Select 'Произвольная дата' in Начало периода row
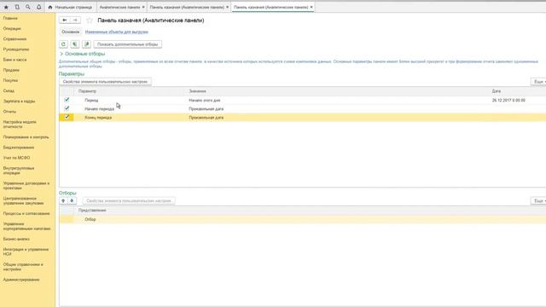The image size is (546, 307). point(206,109)
